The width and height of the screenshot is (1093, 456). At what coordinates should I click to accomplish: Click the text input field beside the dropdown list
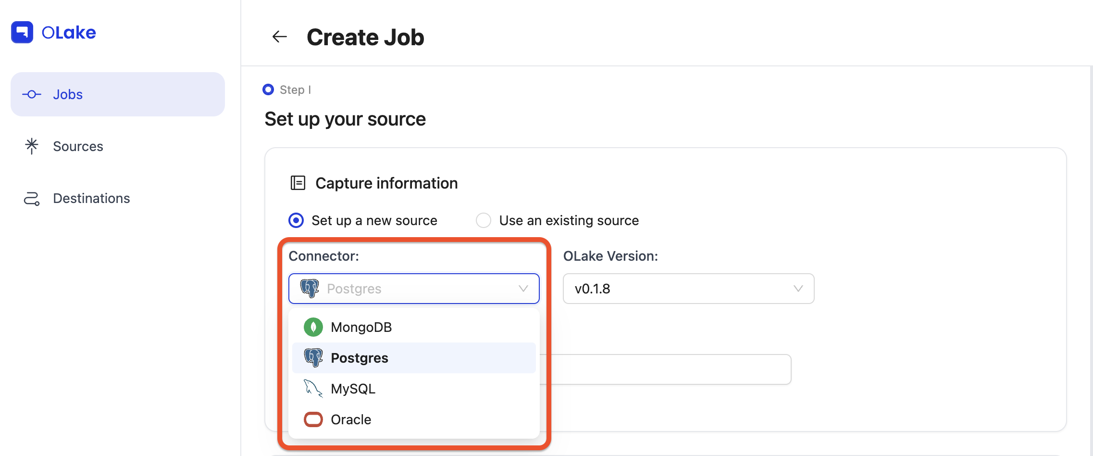tap(665, 369)
